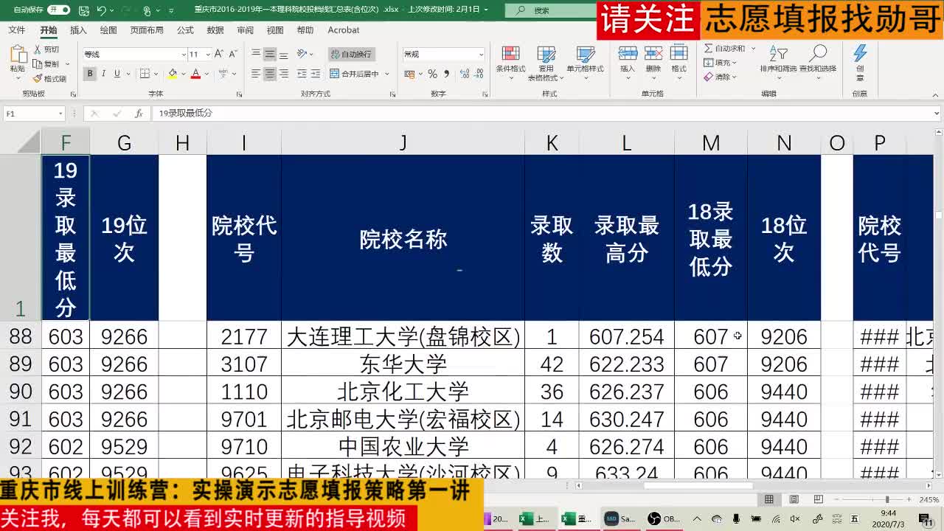Select cell with 大连理工大学(盘锦校区)
Screen dimensions: 944x531
403,336
